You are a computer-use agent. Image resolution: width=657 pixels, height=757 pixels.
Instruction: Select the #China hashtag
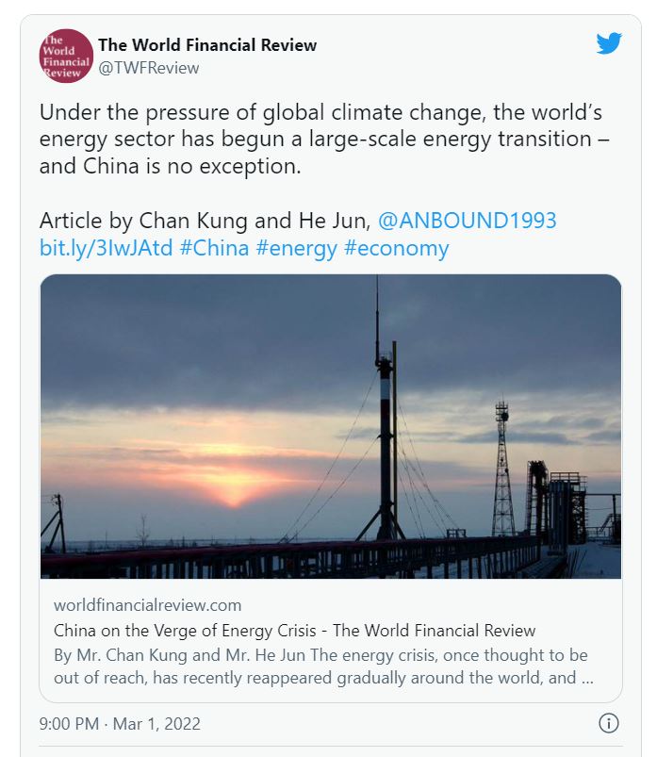pos(214,248)
